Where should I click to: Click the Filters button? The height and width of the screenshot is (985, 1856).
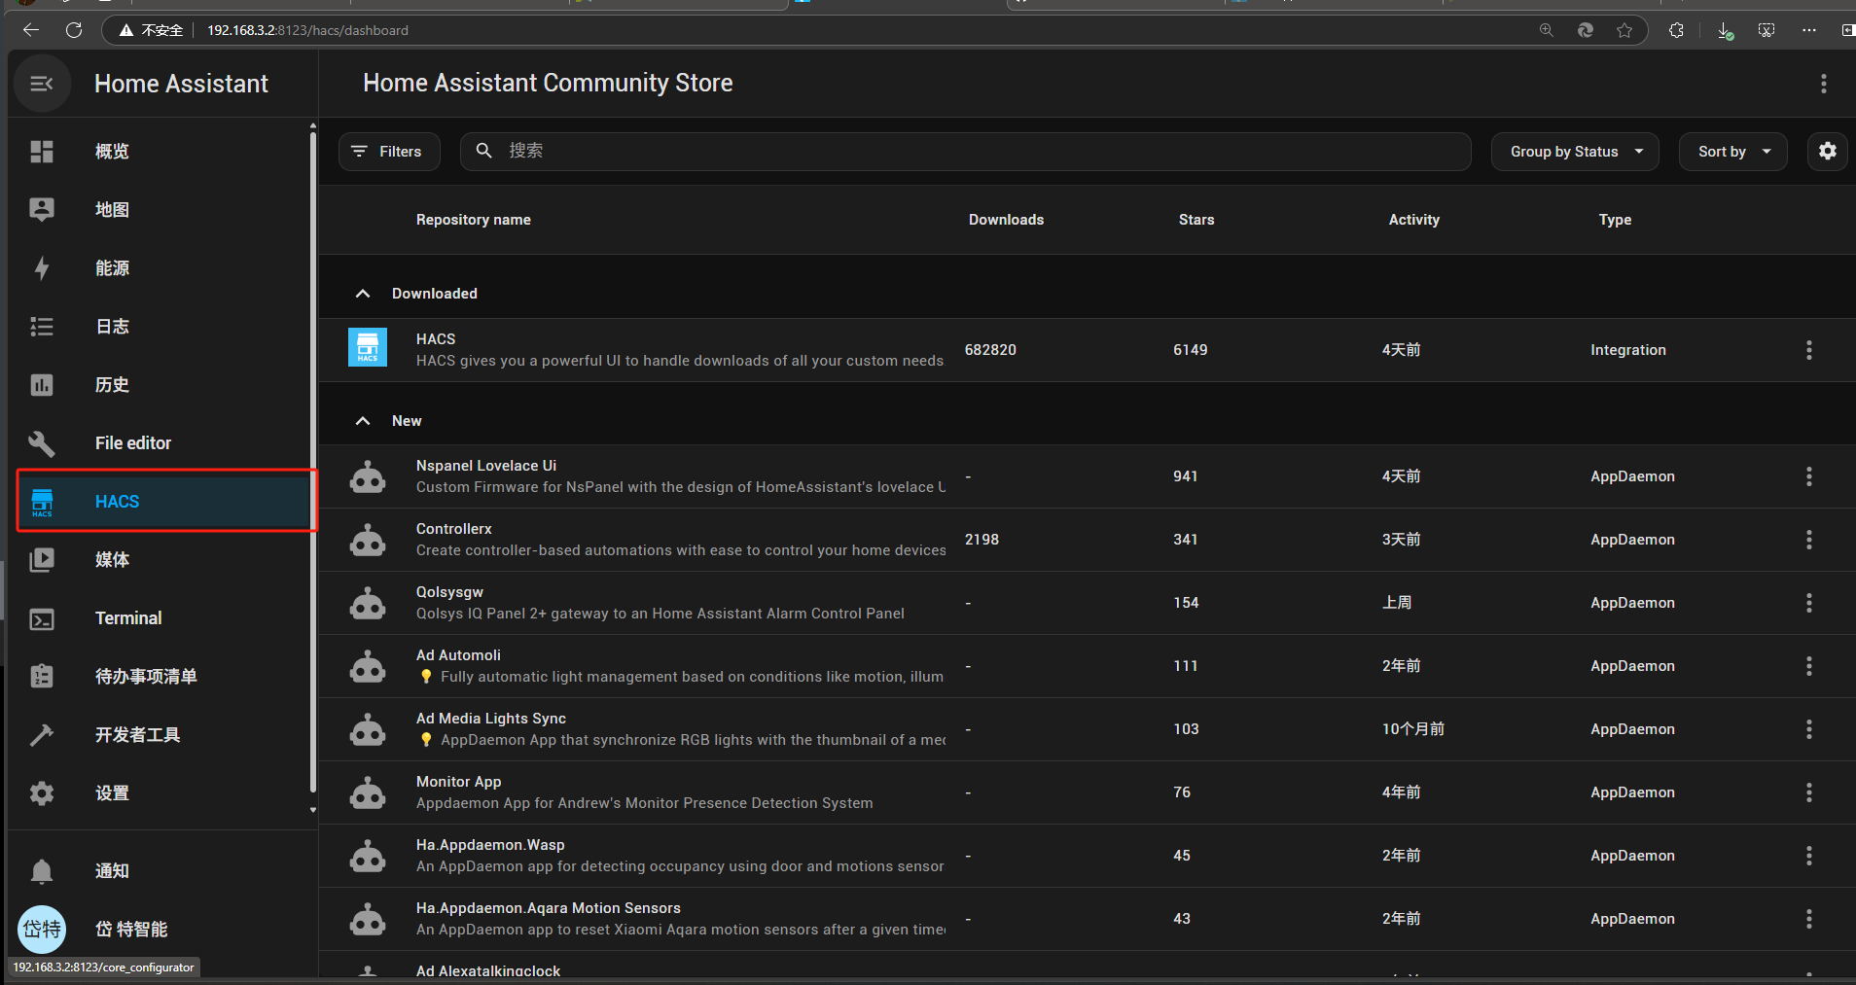(388, 152)
